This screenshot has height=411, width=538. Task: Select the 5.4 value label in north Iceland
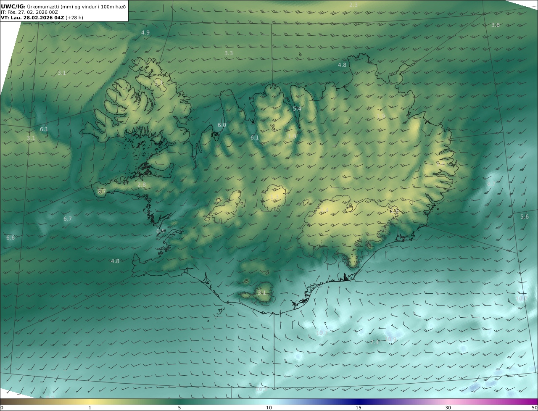click(297, 109)
